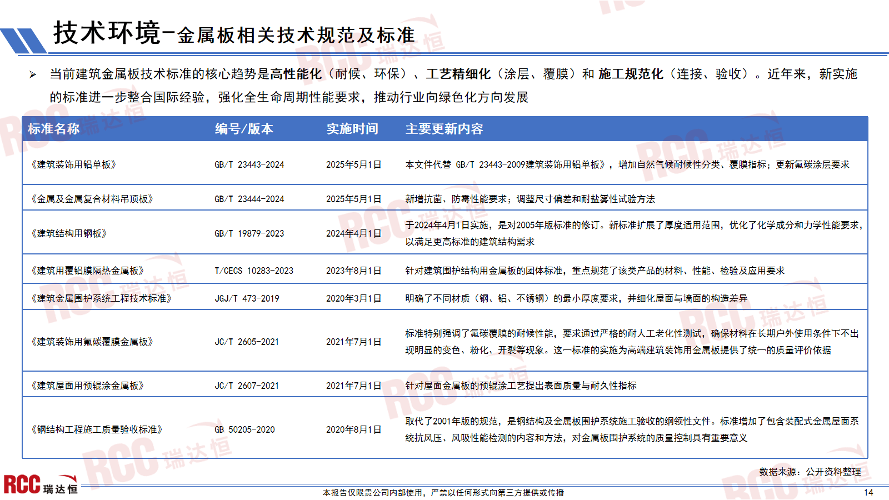889x500 pixels.
Task: Click the bold text 施工规范化
Action: [x=631, y=74]
